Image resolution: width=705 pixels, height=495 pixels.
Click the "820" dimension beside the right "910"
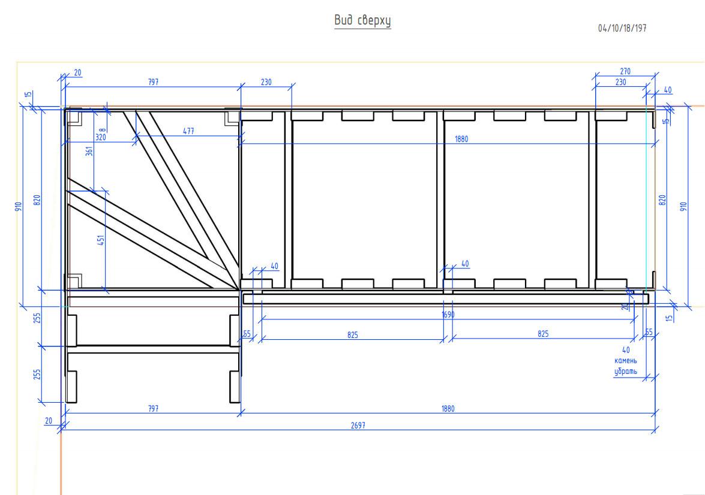pos(662,200)
